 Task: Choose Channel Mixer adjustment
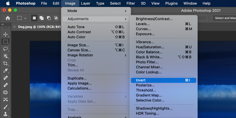pos(163,67)
